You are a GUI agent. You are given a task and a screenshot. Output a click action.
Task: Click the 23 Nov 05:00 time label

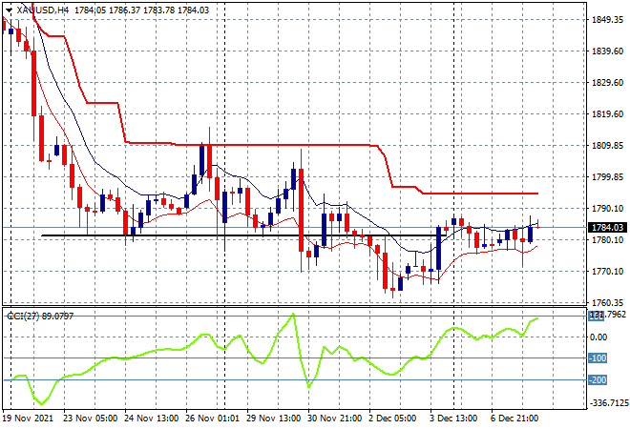tap(91, 419)
